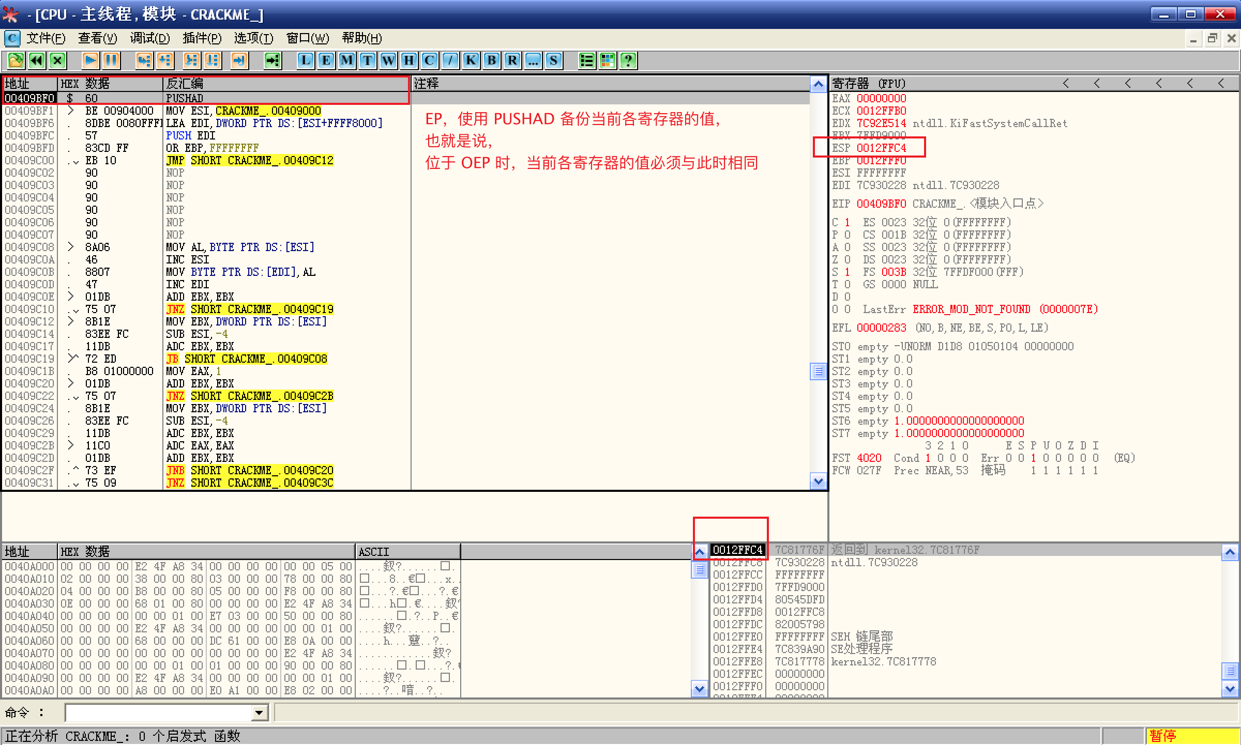The image size is (1241, 745).
Task: Open the 调试(D) debug menu
Action: coord(149,38)
